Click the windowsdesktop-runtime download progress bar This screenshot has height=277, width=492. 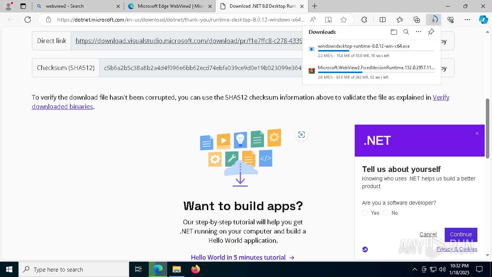(376, 51)
